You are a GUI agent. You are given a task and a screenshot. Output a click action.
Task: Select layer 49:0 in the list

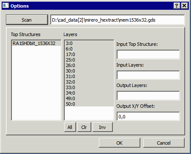pos(89,98)
